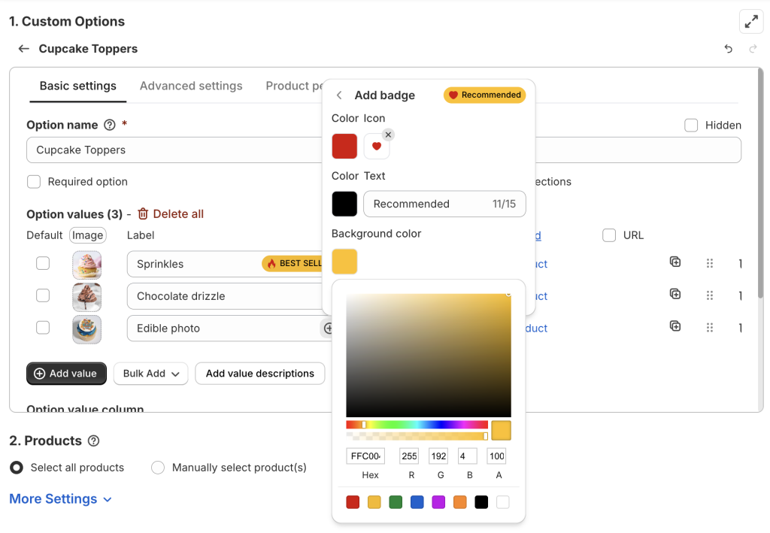770x533 pixels.
Task: Click the Add value button
Action: coord(66,374)
